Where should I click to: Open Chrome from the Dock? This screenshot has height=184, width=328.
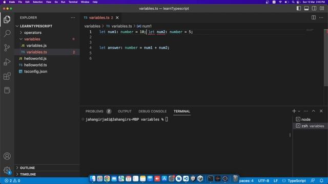(x=107, y=178)
